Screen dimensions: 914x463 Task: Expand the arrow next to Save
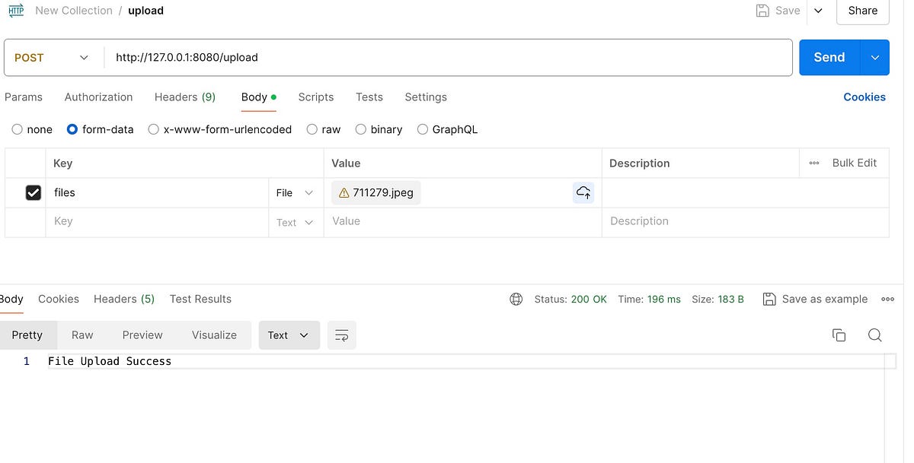pos(818,11)
